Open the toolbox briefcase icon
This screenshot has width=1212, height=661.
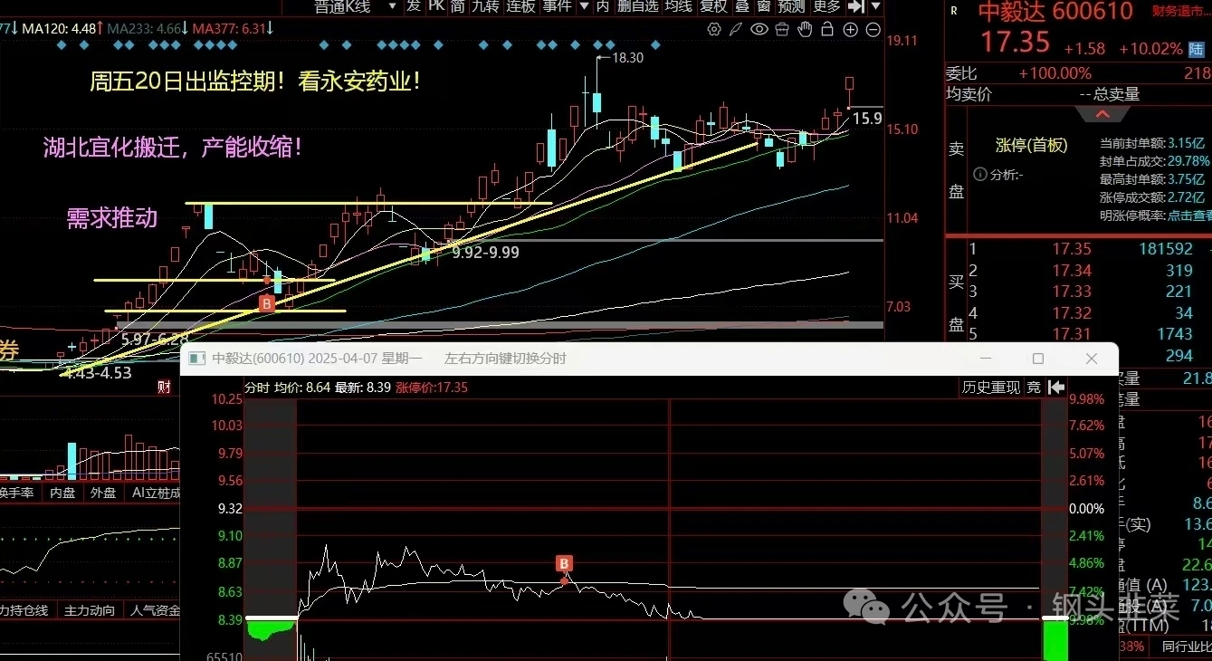coord(783,29)
